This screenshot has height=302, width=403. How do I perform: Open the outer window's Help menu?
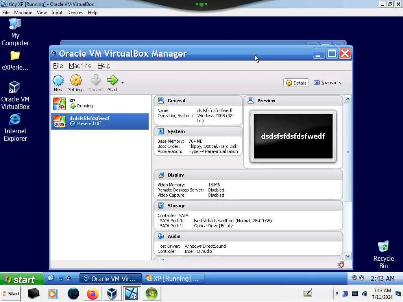pyautogui.click(x=92, y=13)
